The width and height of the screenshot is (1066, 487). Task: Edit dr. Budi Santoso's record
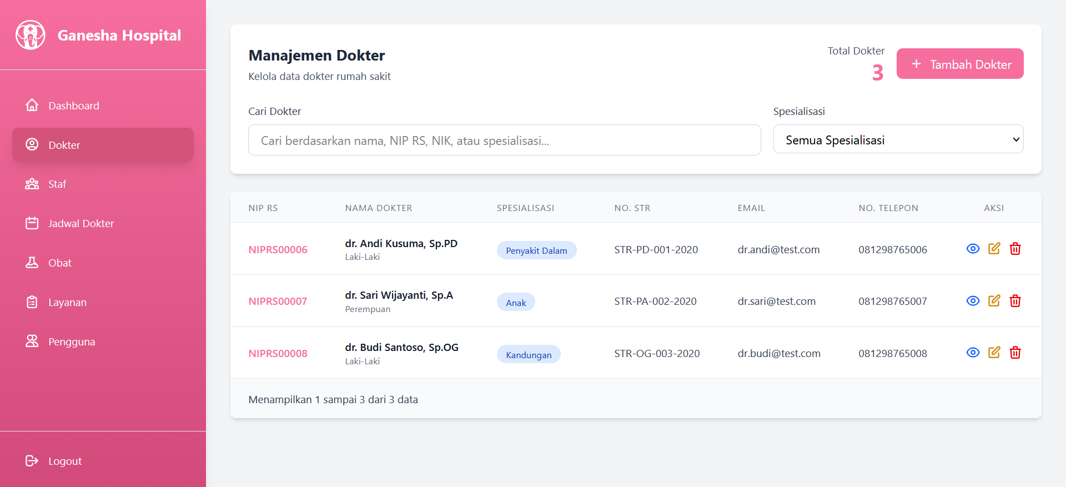pos(994,353)
